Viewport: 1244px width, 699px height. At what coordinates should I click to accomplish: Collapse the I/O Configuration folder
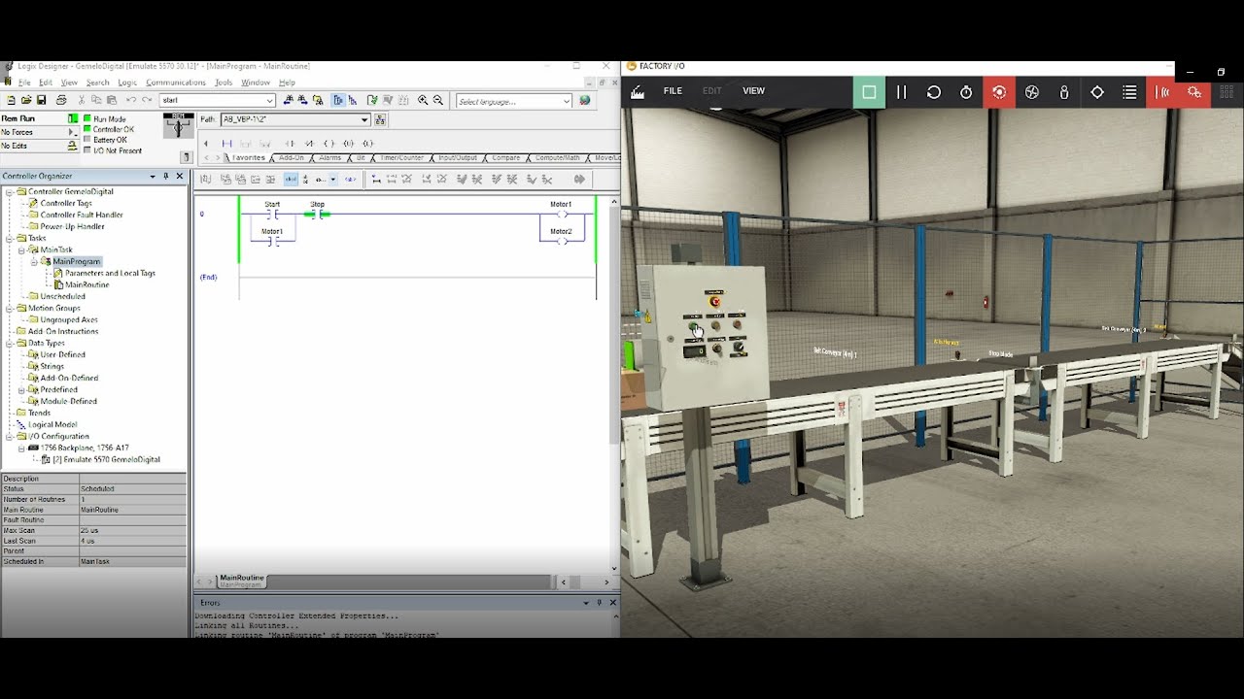[x=10, y=436]
